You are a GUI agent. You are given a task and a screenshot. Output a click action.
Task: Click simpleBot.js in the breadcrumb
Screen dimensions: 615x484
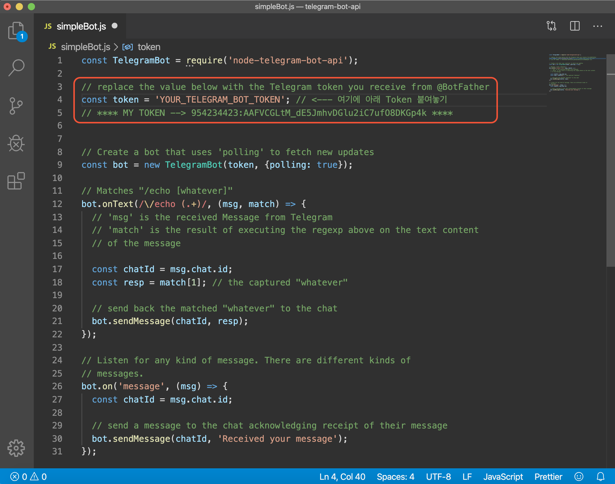[85, 47]
